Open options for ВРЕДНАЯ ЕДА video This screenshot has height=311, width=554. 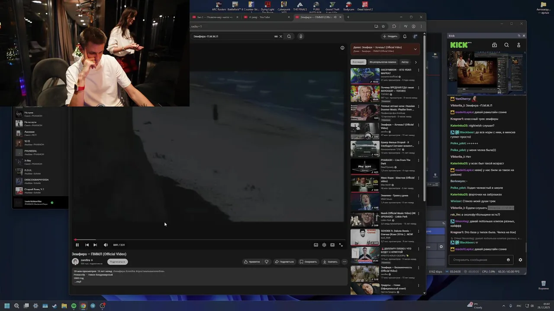(x=419, y=88)
